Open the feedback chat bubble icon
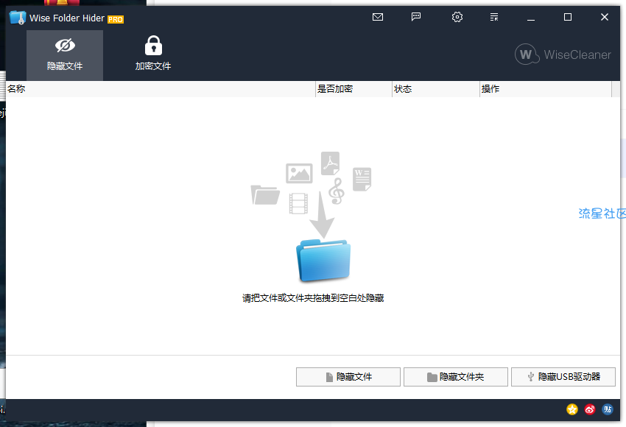 coord(416,17)
